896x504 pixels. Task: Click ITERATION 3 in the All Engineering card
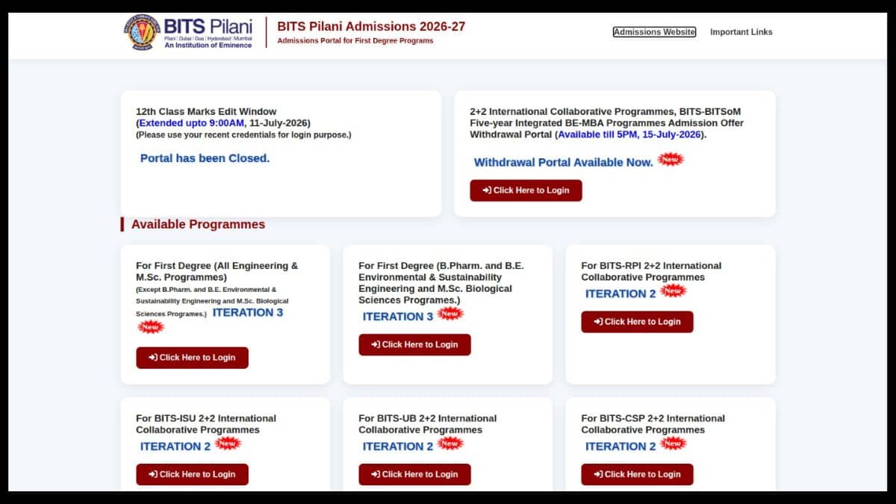(248, 313)
